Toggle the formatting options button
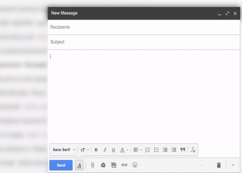242x173 pixels. (79, 165)
